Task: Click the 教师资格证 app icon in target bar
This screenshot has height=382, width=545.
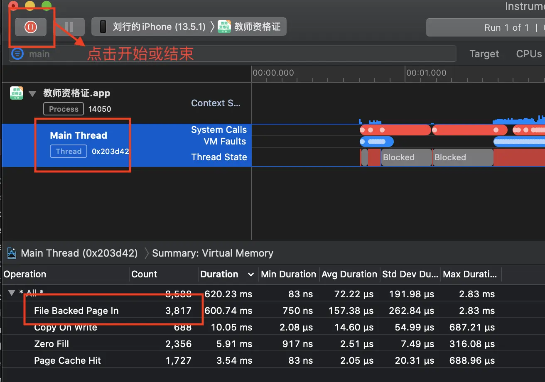Action: coord(224,27)
